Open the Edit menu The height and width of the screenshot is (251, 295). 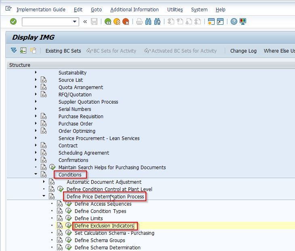click(78, 9)
